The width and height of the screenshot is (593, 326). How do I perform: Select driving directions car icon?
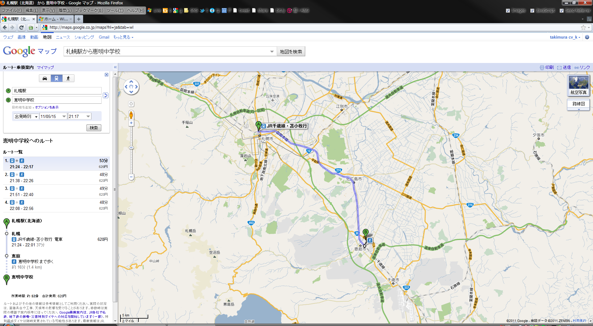pyautogui.click(x=45, y=78)
